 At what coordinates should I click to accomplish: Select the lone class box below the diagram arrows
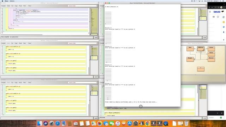click(201, 69)
